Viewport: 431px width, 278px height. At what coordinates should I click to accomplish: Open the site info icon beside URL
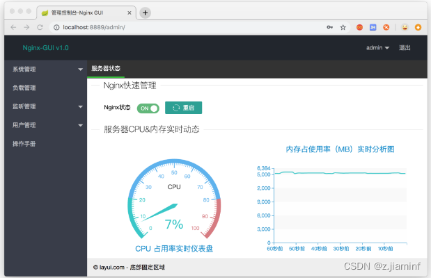tap(56, 27)
